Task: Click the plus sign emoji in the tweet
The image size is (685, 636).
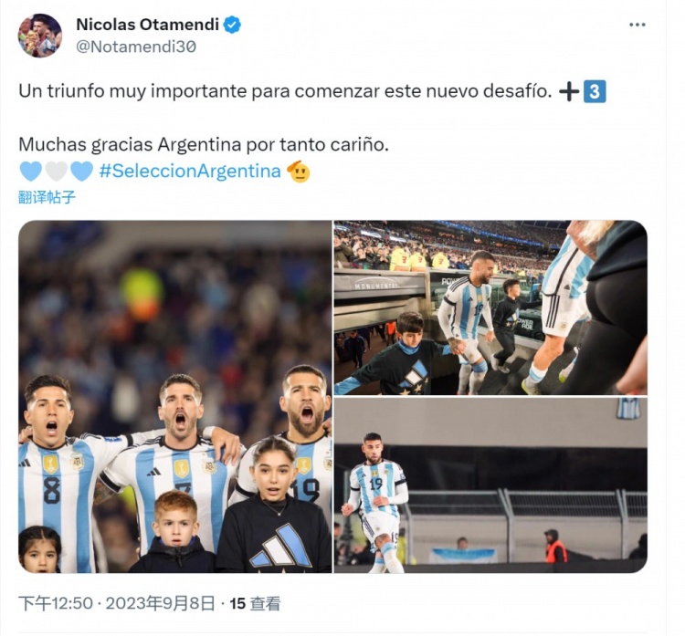Action: [569, 91]
